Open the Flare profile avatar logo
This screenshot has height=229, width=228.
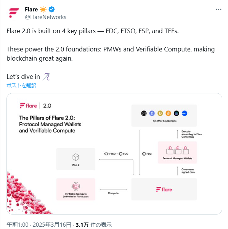(x=14, y=13)
